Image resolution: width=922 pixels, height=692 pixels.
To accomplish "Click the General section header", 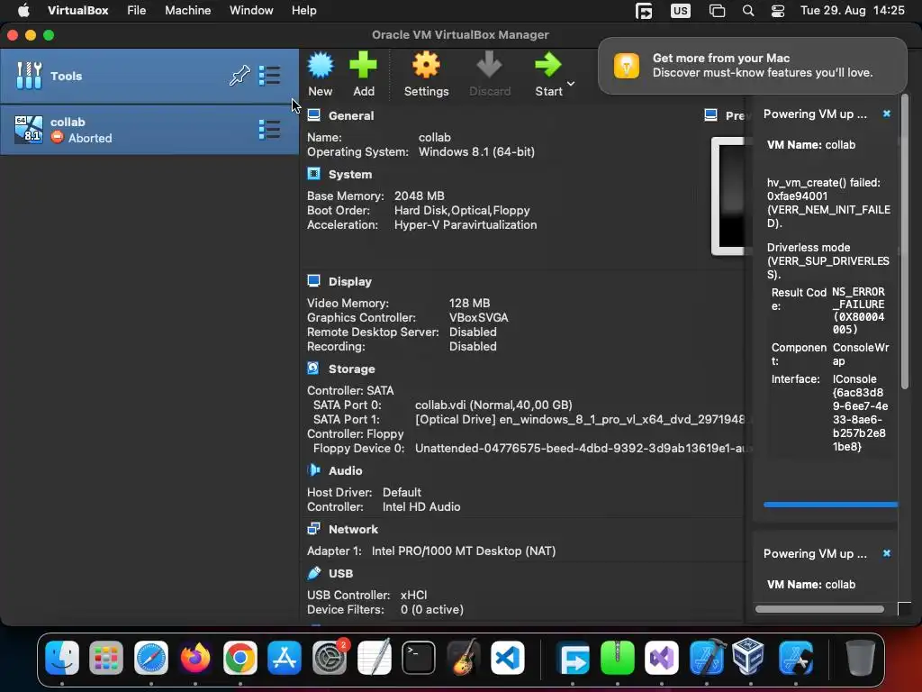I will [351, 116].
